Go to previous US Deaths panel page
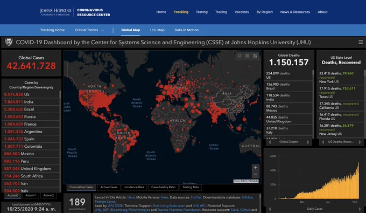Viewport: 366px width, 213px height. 323,142
